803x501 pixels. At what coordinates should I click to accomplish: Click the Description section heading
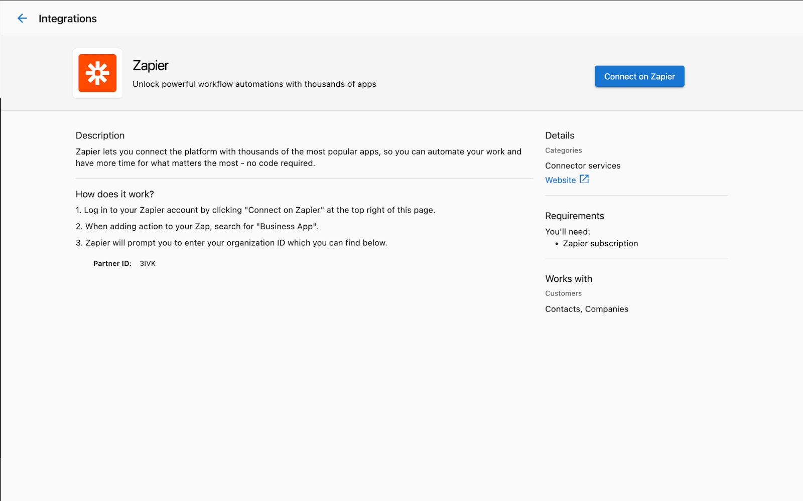100,135
